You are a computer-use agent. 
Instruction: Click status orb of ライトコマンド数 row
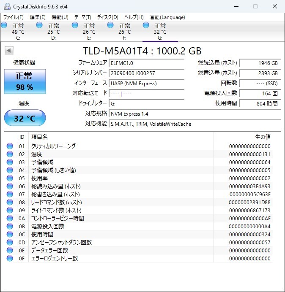(x=10, y=210)
